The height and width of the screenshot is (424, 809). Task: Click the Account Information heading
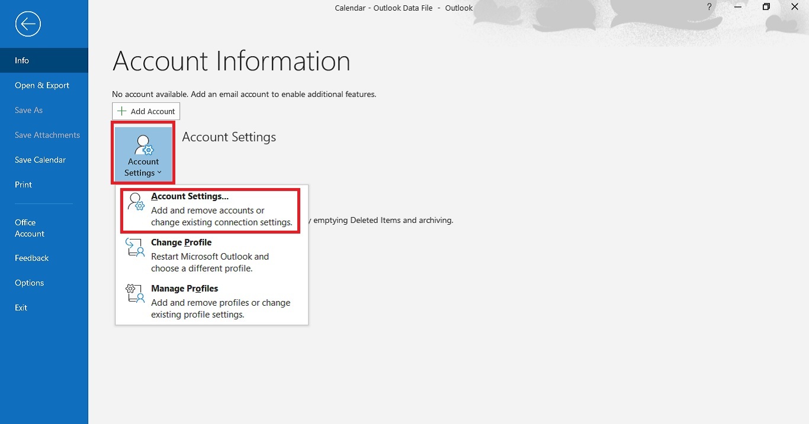(231, 61)
